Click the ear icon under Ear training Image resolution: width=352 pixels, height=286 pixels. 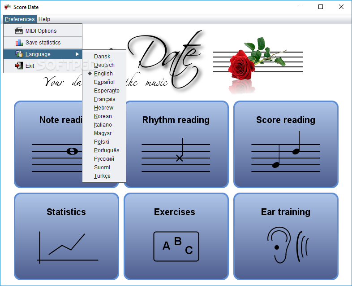(288, 245)
